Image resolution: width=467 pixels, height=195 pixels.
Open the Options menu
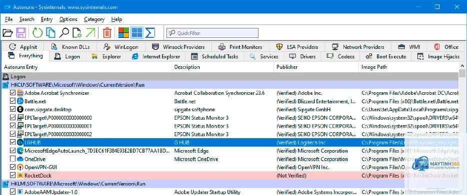pos(68,19)
